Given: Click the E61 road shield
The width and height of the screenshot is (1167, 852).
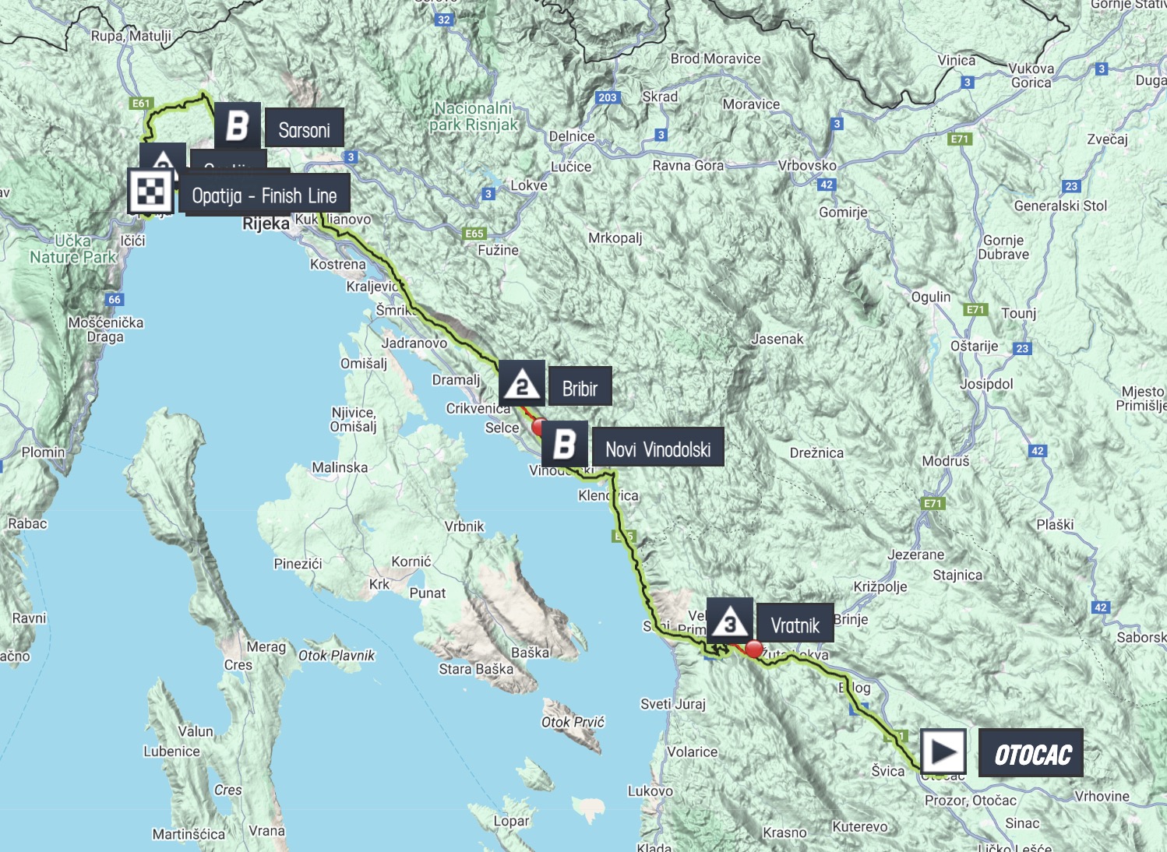Looking at the screenshot, I should pos(141,103).
